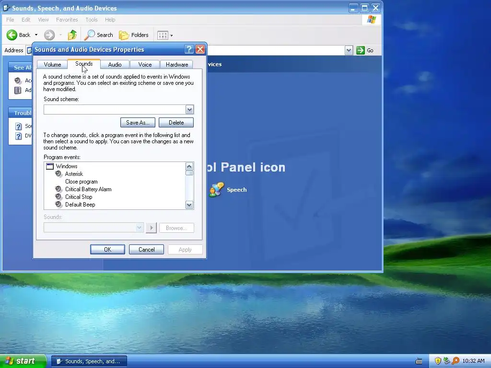Screen dimensions: 491x368
Task: Click the dialog's question-mark Help button
Action: click(189, 49)
